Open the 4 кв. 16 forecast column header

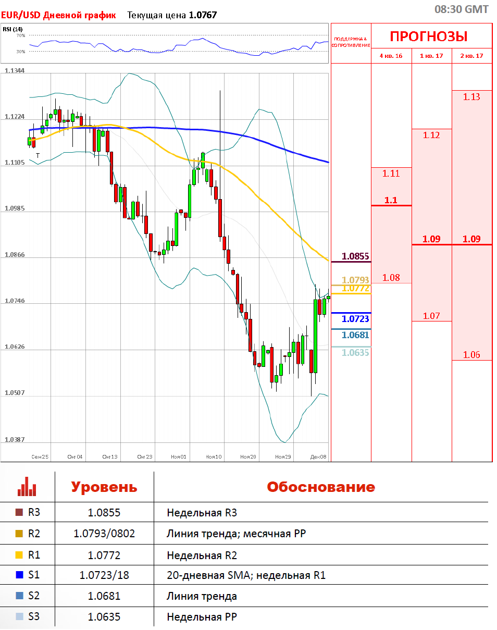391,55
